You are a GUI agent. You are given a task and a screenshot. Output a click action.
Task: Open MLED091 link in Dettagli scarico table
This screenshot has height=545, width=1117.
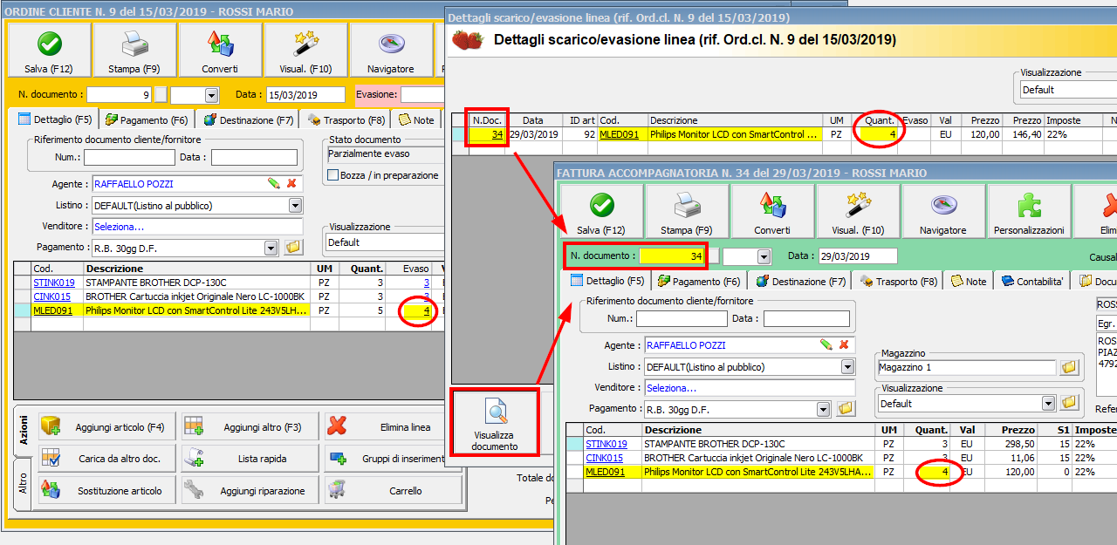coord(619,134)
